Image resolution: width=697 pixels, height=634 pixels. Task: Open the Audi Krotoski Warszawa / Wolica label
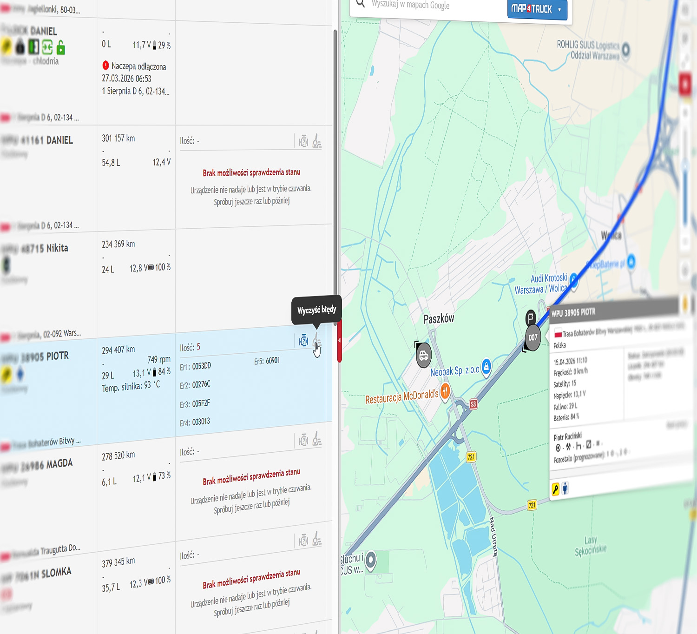tap(541, 284)
